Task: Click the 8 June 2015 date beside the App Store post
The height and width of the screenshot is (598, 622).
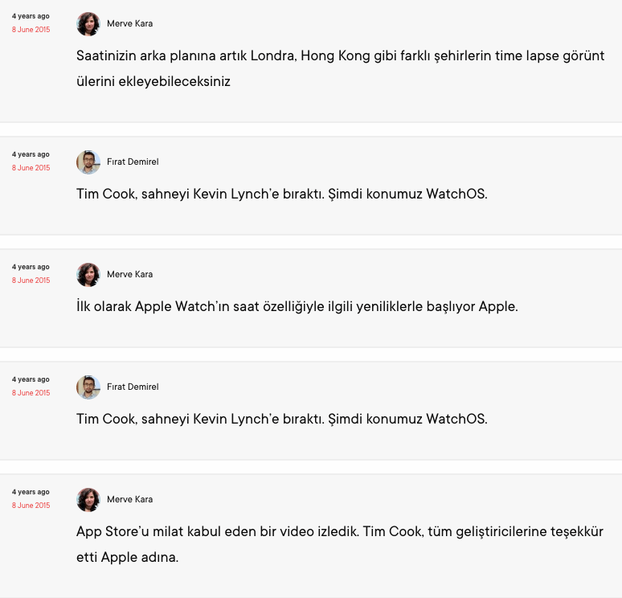Action: [x=31, y=506]
